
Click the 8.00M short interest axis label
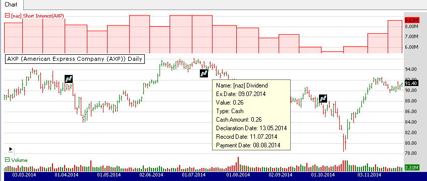tap(411, 27)
